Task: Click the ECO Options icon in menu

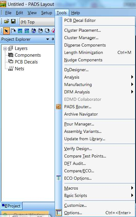Action: tap(59, 178)
